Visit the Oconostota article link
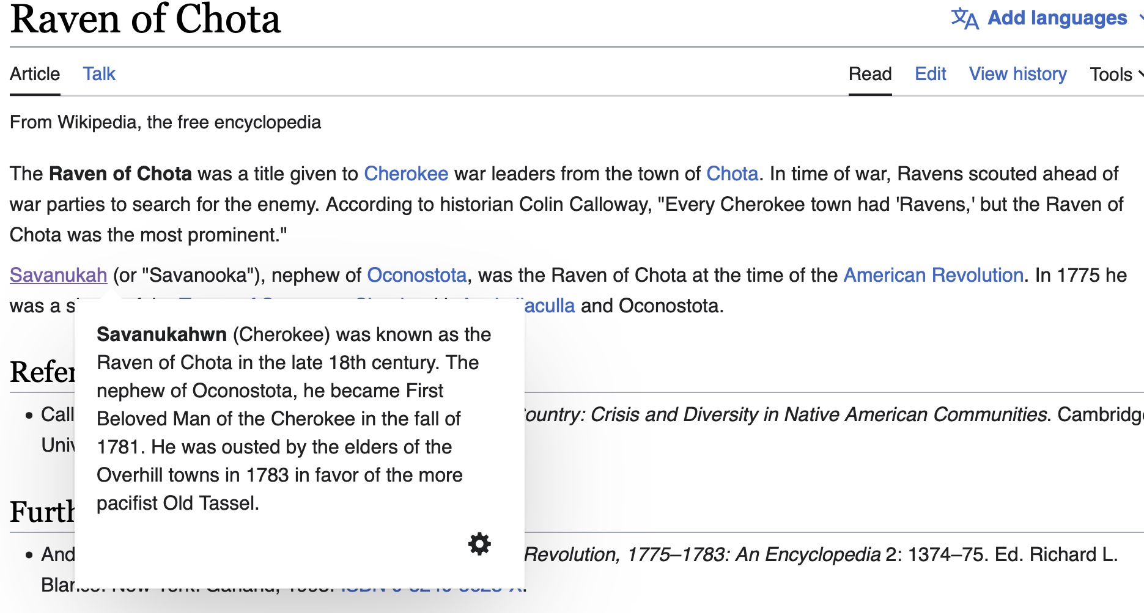Viewport: 1144px width, 613px height. [416, 275]
